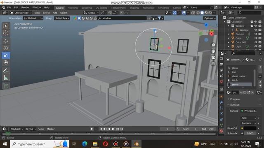Select the Annotate tool
This screenshot has height=148, width=264.
[x=6, y=71]
